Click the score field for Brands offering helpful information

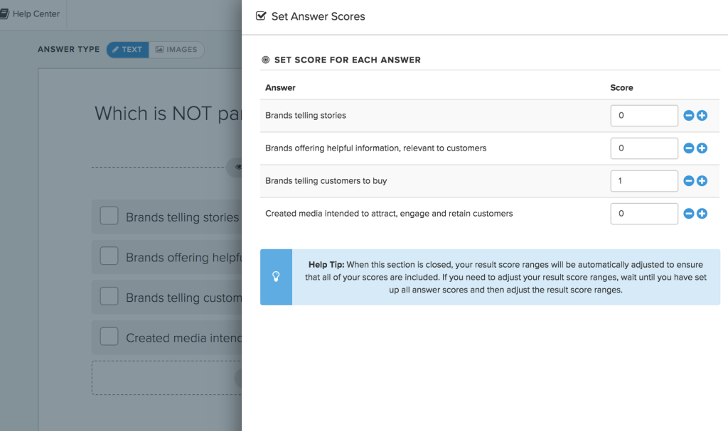click(644, 148)
